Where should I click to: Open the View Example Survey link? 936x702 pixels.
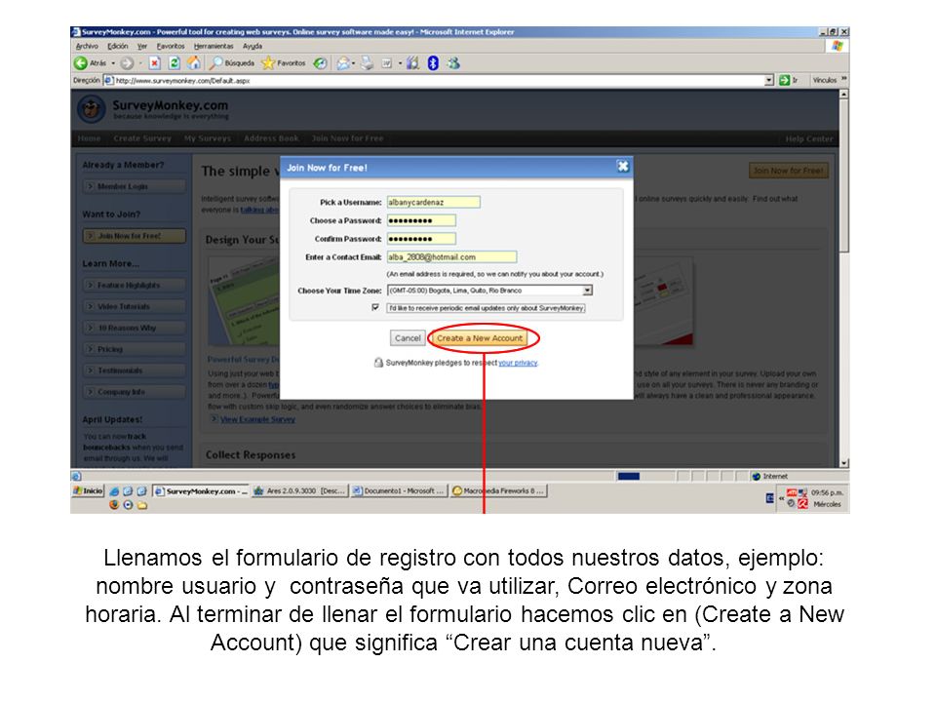click(257, 419)
